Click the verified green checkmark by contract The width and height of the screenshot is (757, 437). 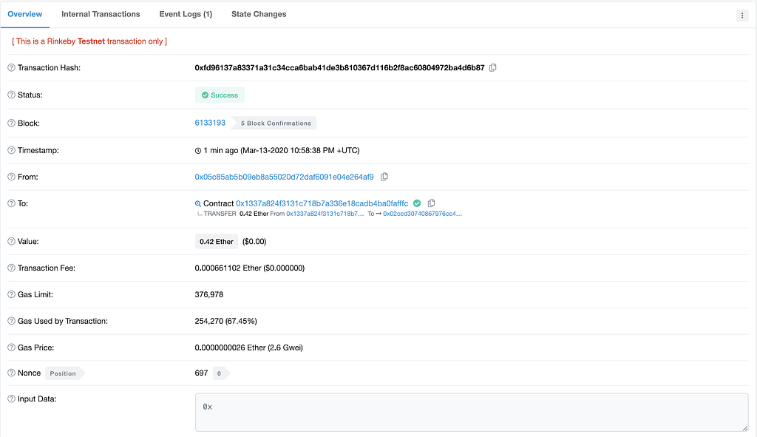coord(417,203)
